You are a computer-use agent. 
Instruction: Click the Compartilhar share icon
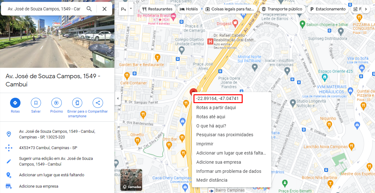pos(98,103)
